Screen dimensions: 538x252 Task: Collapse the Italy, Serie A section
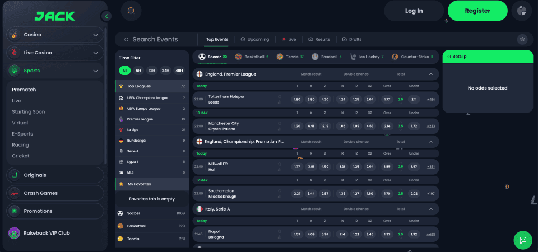click(430, 209)
